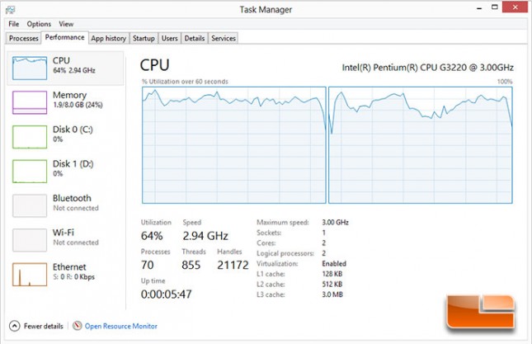Open the Ethernet activity graph icon

pyautogui.click(x=30, y=275)
